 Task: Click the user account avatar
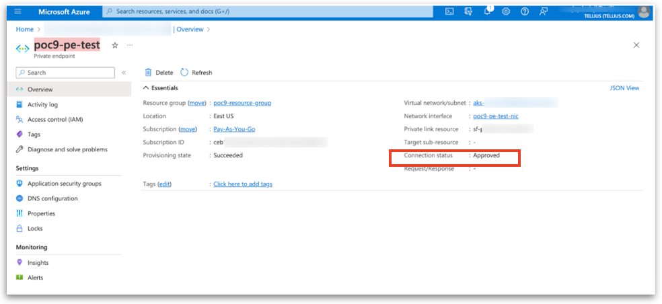(643, 12)
